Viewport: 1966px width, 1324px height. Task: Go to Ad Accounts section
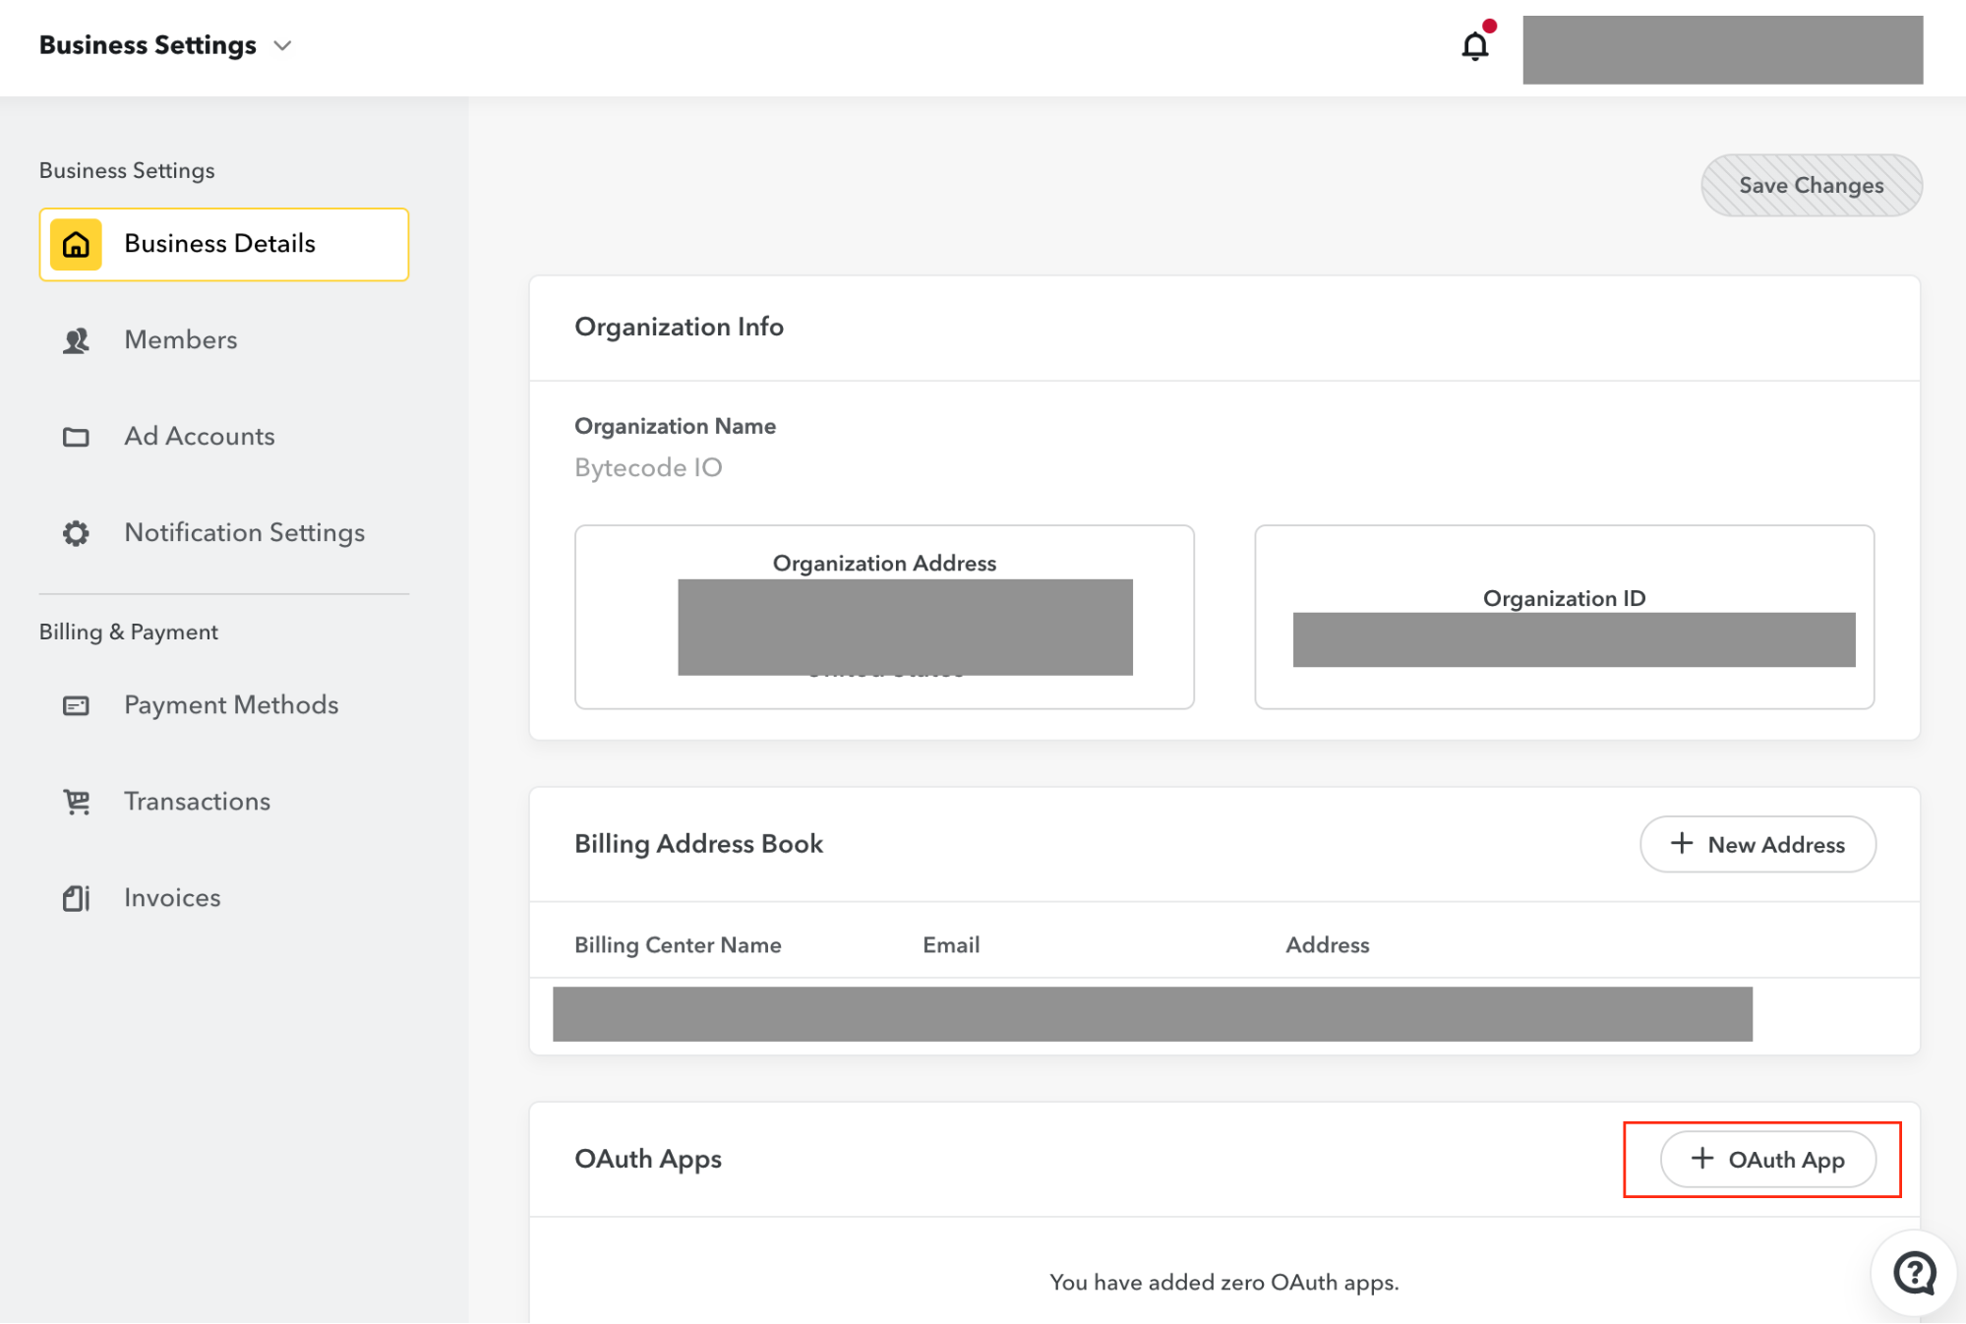point(200,437)
